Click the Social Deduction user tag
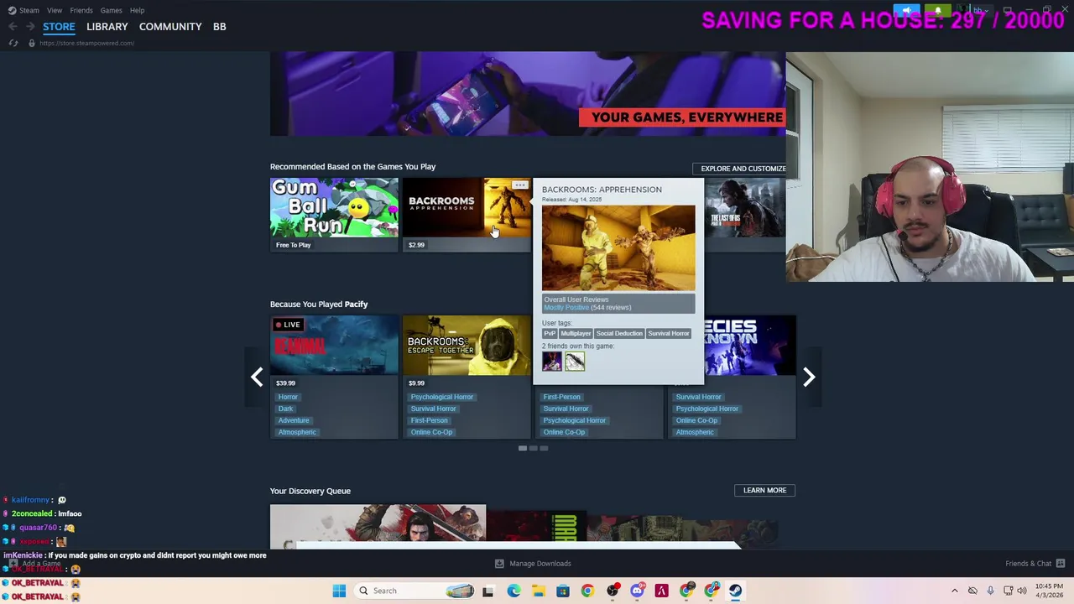 619,334
